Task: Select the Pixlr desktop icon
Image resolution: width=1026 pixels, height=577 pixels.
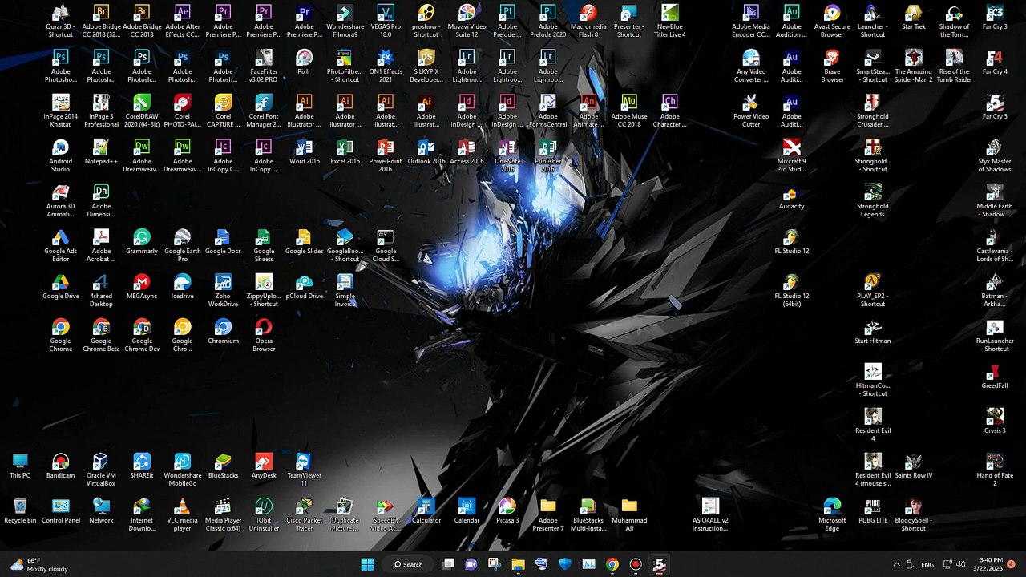Action: [x=304, y=62]
